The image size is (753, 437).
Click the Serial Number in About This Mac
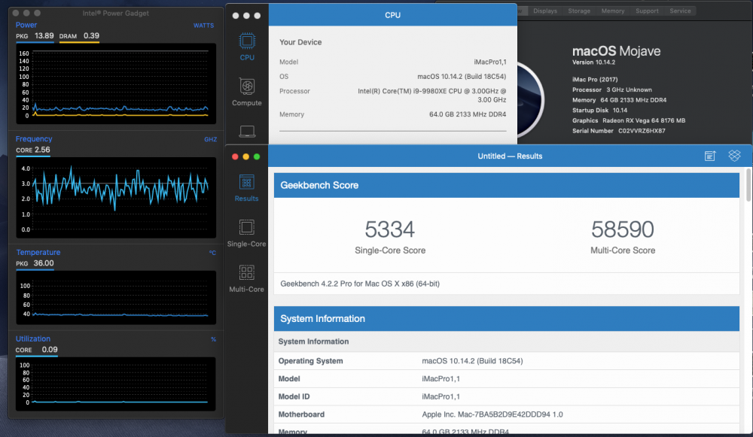coord(618,130)
